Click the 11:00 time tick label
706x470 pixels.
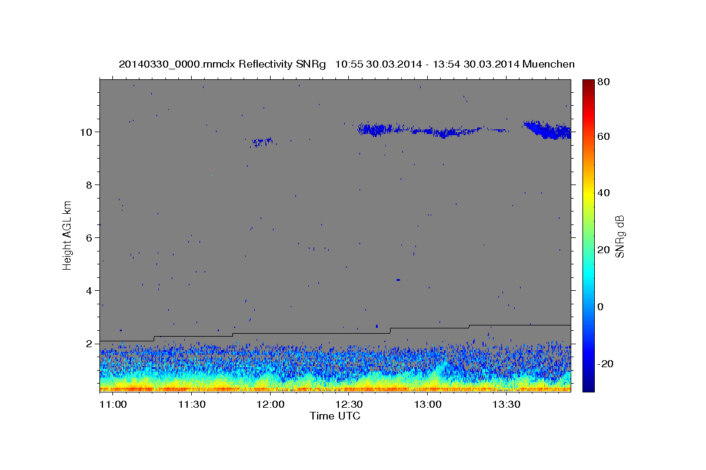113,405
